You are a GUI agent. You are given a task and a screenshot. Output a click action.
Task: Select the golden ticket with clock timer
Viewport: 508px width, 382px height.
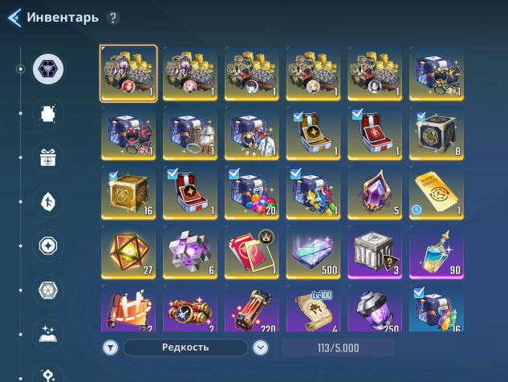[x=437, y=193]
